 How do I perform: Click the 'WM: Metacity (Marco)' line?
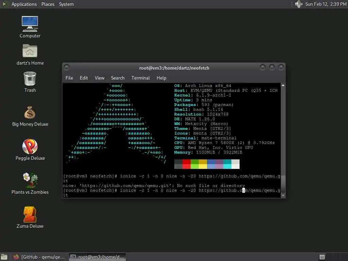(x=201, y=124)
